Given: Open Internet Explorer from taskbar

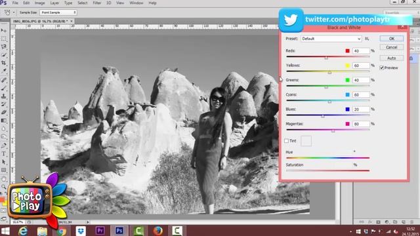Looking at the screenshot, I should (x=23, y=231).
